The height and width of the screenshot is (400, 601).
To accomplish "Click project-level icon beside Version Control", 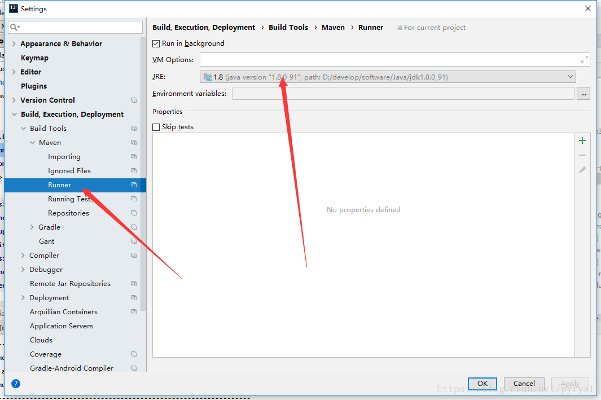I will pos(134,100).
